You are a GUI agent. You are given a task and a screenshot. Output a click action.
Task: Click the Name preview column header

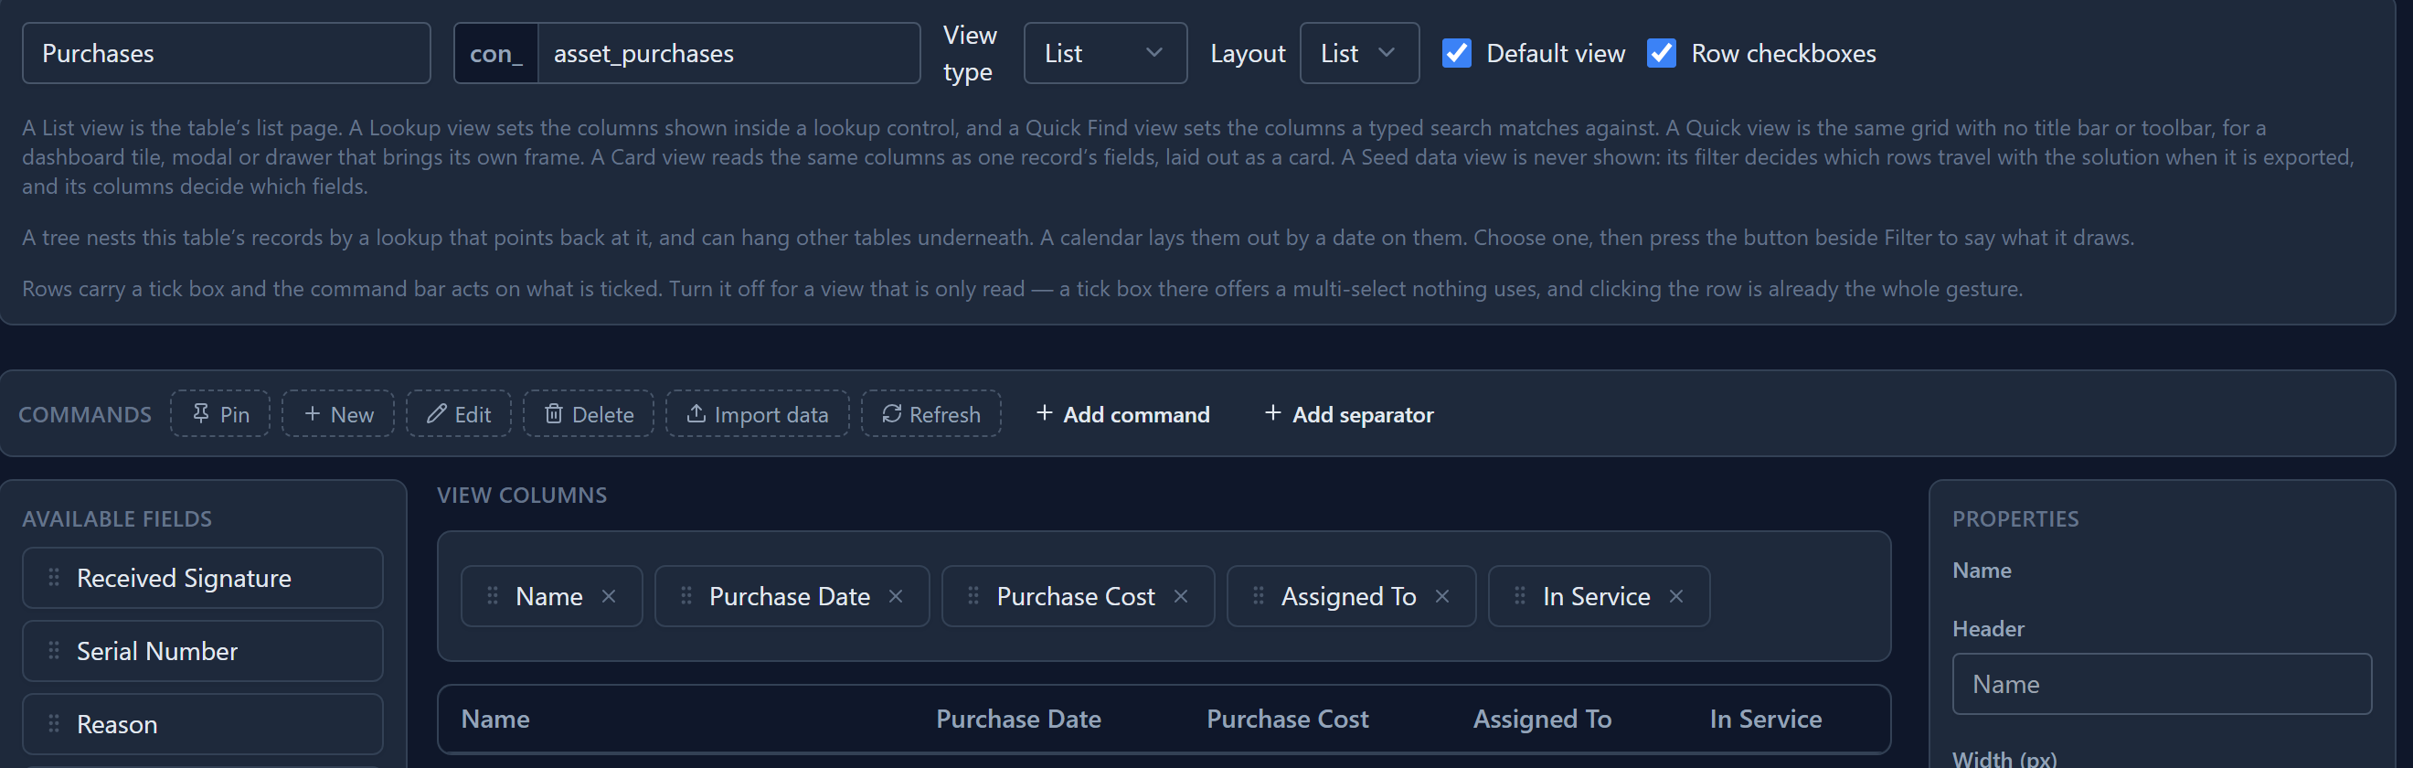pyautogui.click(x=495, y=719)
